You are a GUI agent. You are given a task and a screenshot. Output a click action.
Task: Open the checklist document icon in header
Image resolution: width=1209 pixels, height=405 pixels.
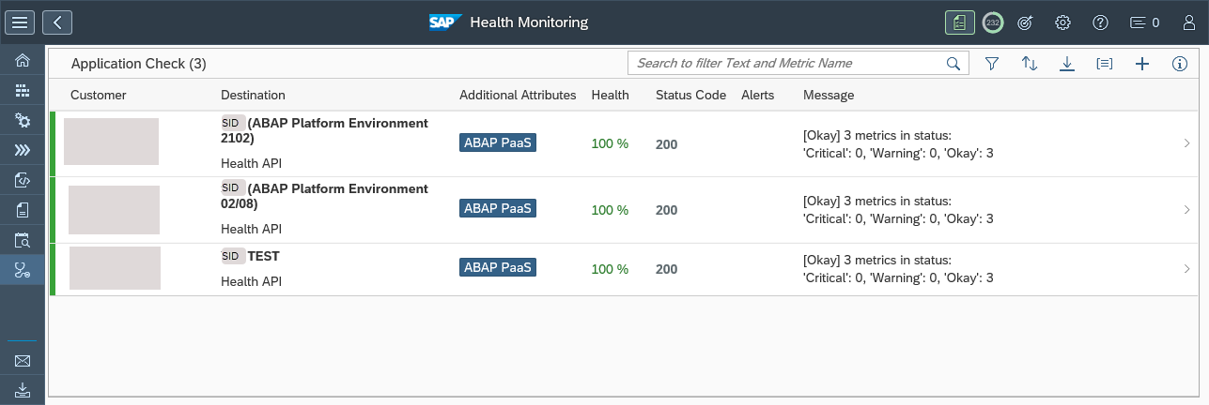(959, 22)
